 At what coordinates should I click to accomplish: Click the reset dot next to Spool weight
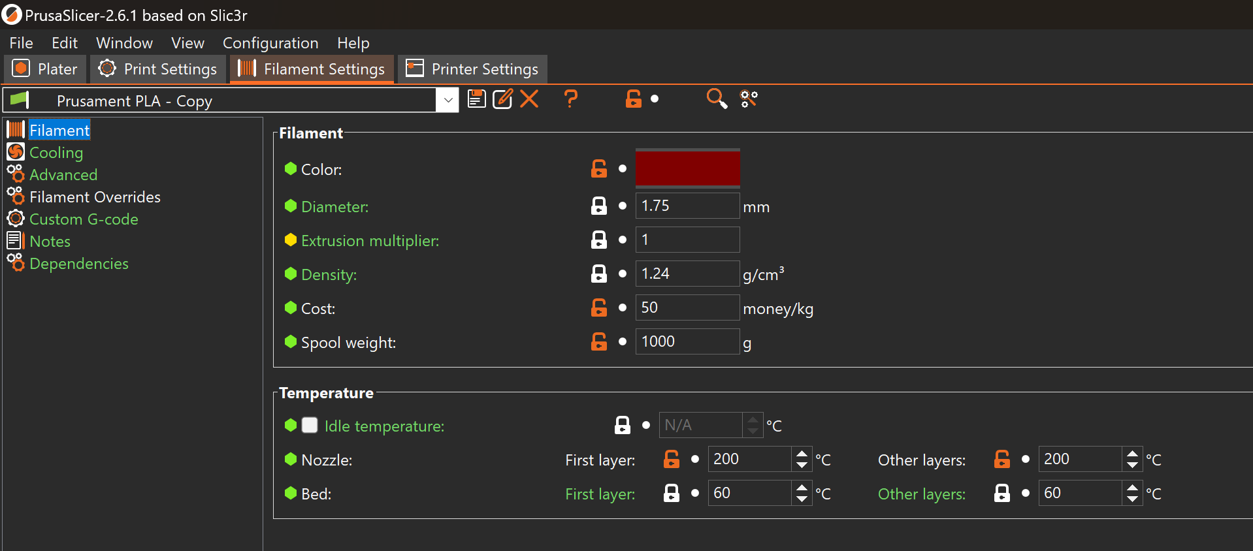point(623,341)
